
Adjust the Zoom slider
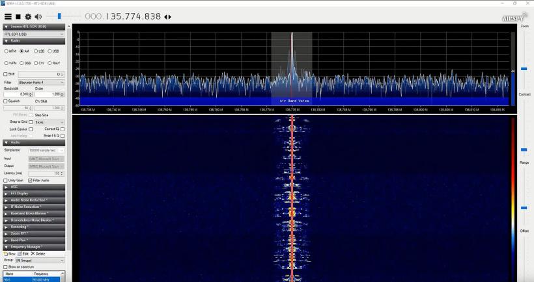click(524, 69)
